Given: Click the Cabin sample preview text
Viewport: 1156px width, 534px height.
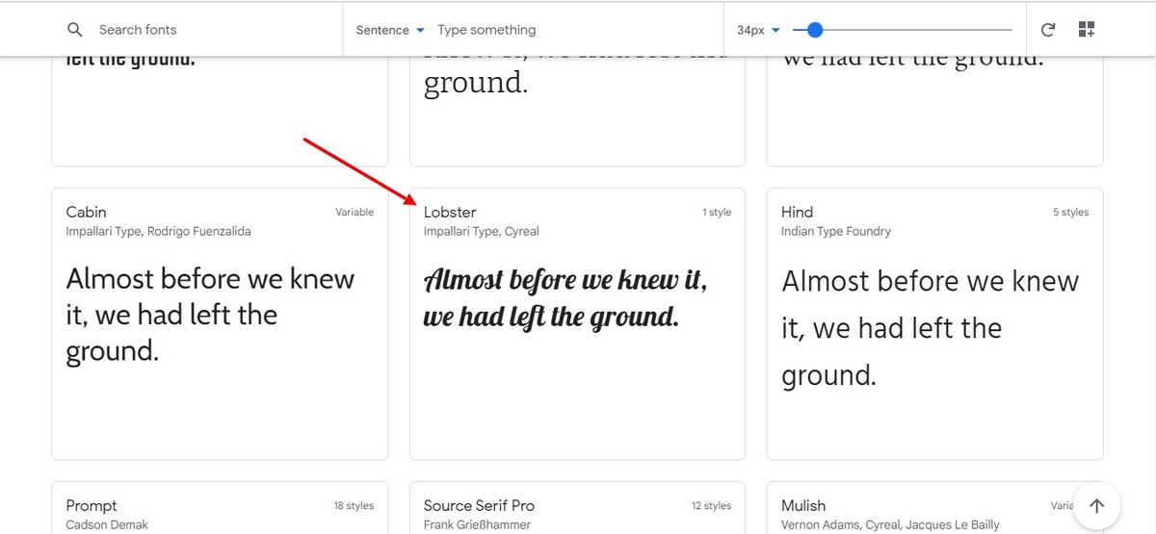Looking at the screenshot, I should pos(210,315).
